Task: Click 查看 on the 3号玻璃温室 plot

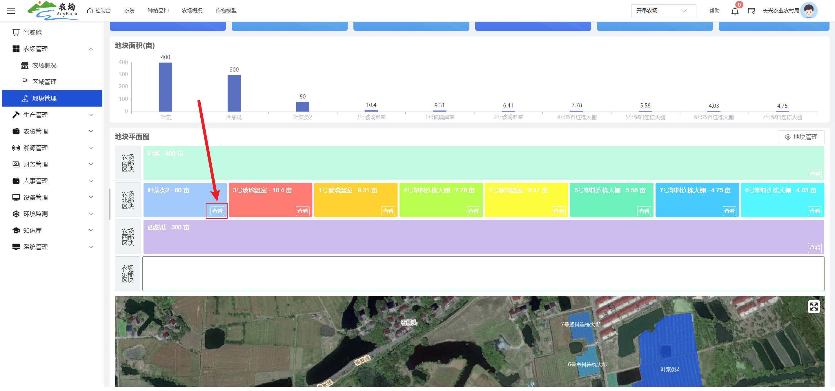Action: pos(302,211)
